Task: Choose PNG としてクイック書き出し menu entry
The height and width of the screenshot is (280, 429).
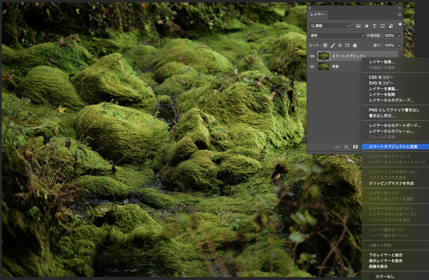Action: click(394, 110)
